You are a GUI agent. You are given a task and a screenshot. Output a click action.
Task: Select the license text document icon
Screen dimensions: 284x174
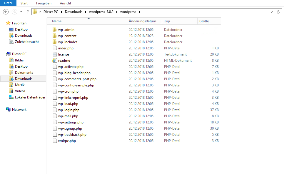55,54
